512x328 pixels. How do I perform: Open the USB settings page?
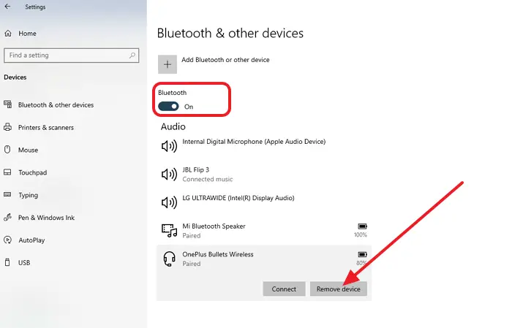(24, 262)
